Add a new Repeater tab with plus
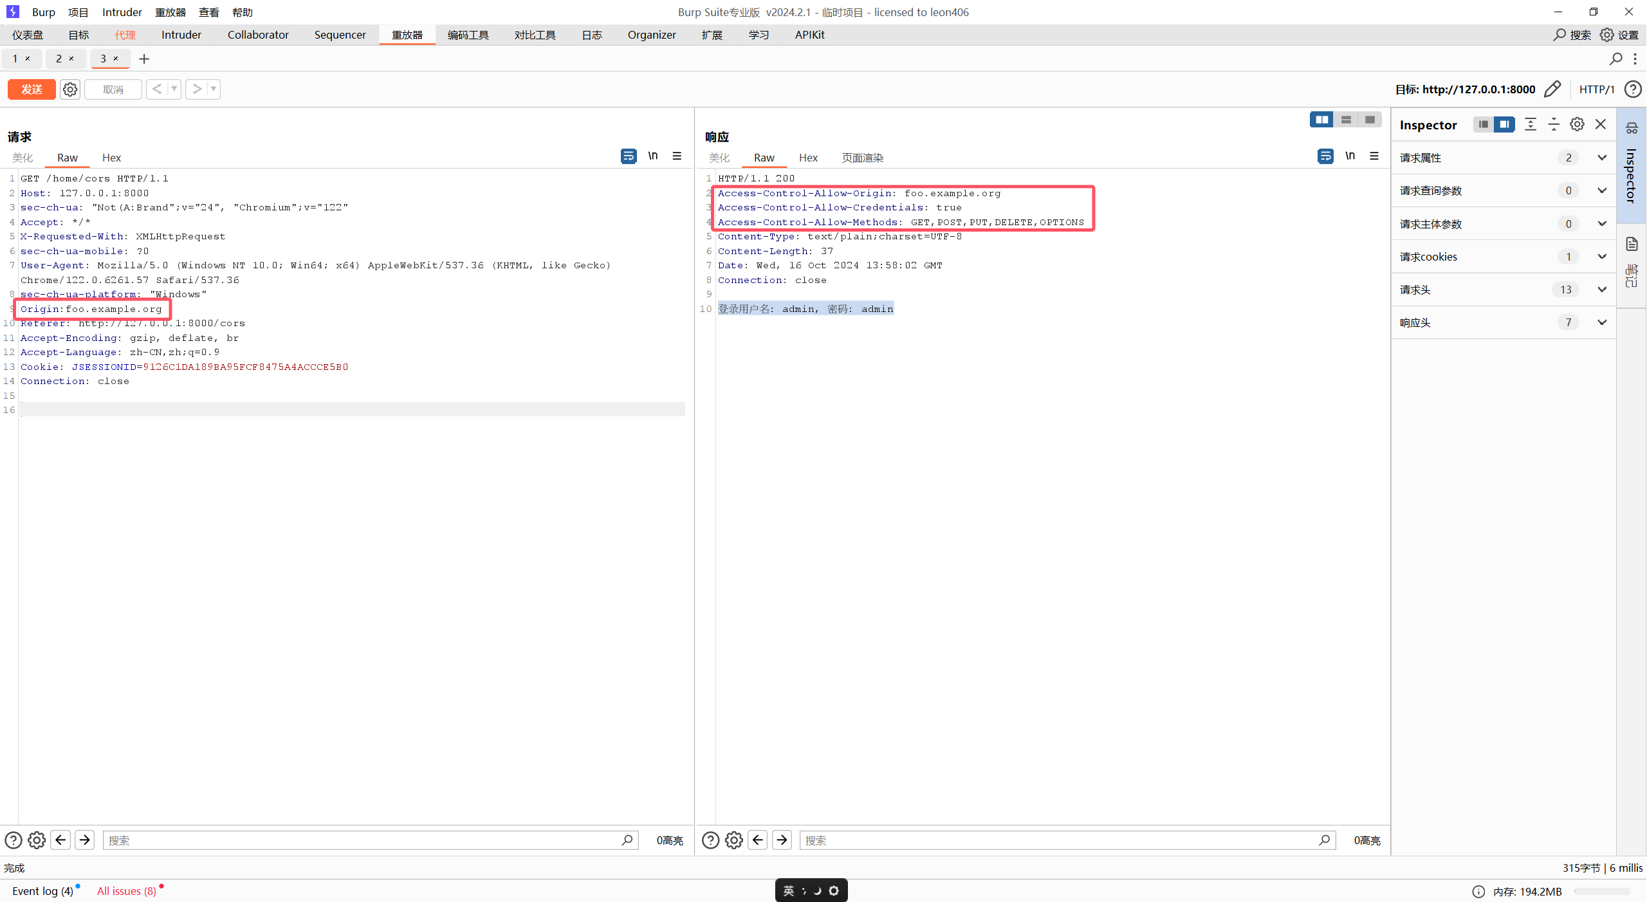This screenshot has width=1647, height=902. (144, 59)
